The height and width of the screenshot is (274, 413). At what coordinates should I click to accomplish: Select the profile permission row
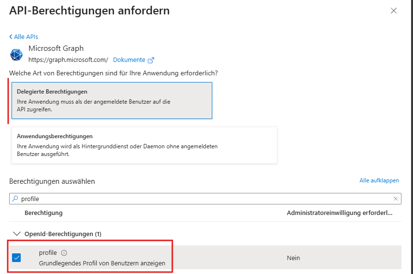click(205, 258)
